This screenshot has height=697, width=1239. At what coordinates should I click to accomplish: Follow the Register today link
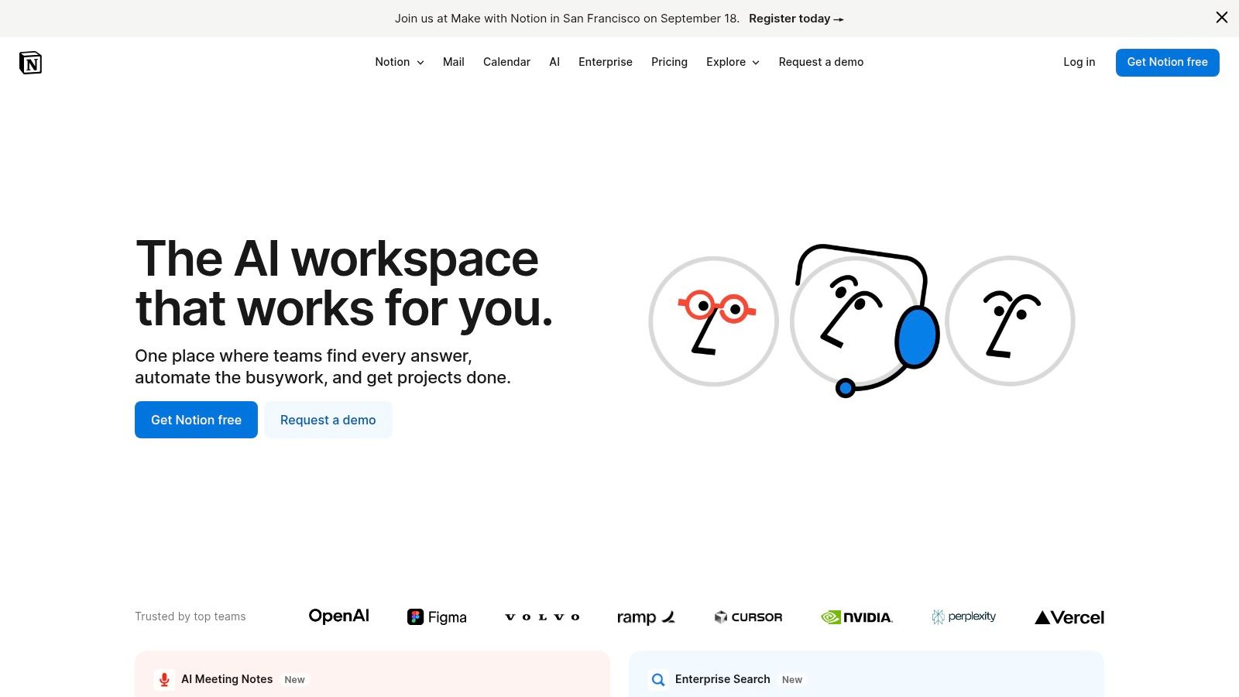coord(795,19)
